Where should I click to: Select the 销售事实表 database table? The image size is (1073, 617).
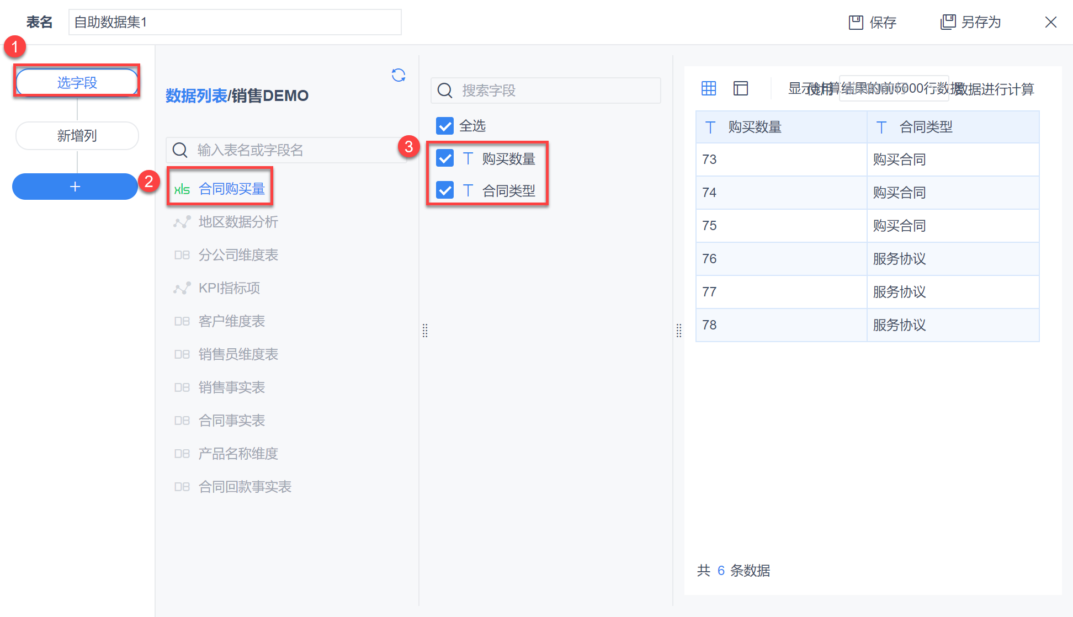(231, 387)
